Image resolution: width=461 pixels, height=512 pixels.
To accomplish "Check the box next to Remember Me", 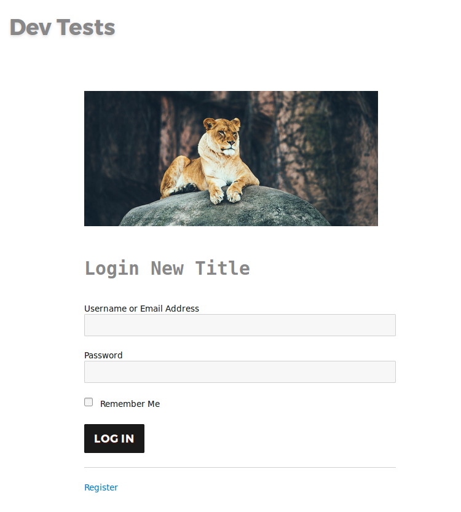I will tap(89, 401).
